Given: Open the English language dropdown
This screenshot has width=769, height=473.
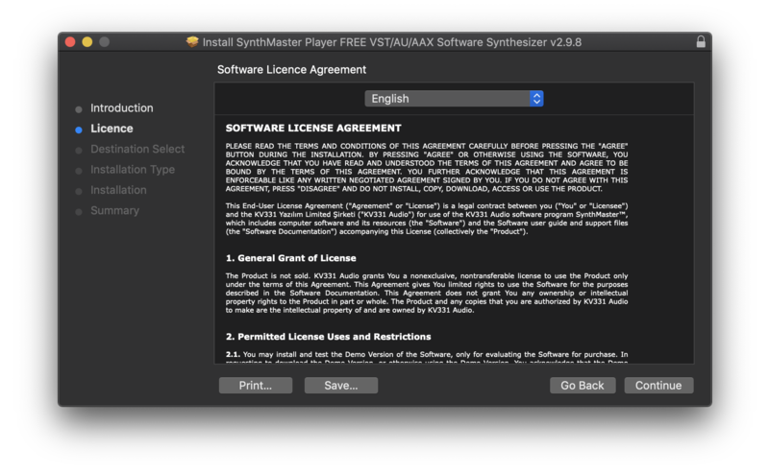Looking at the screenshot, I should [x=454, y=99].
